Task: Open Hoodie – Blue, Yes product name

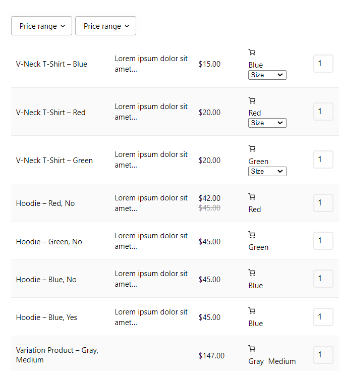Action: pyautogui.click(x=46, y=317)
